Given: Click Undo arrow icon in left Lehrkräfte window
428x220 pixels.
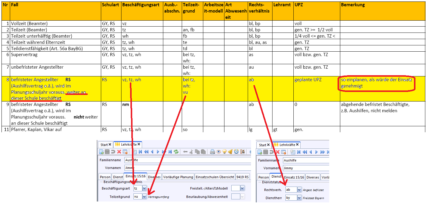Looking at the screenshot, I should click(113, 152).
